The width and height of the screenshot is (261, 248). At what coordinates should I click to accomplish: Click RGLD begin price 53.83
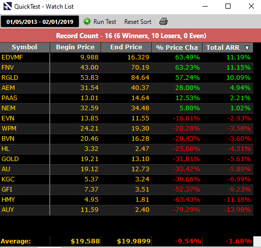pyautogui.click(x=89, y=78)
